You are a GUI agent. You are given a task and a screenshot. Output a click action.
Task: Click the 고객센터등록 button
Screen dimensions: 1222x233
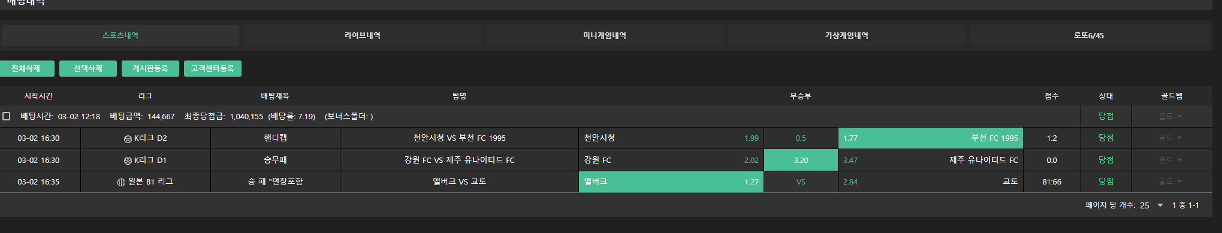point(213,69)
